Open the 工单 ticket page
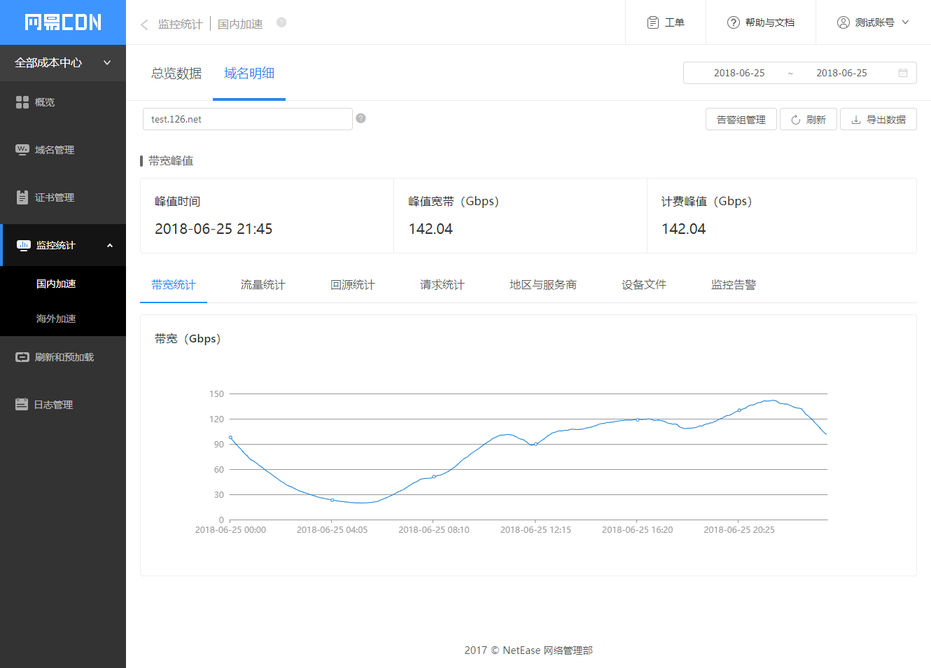931x668 pixels. pyautogui.click(x=666, y=22)
